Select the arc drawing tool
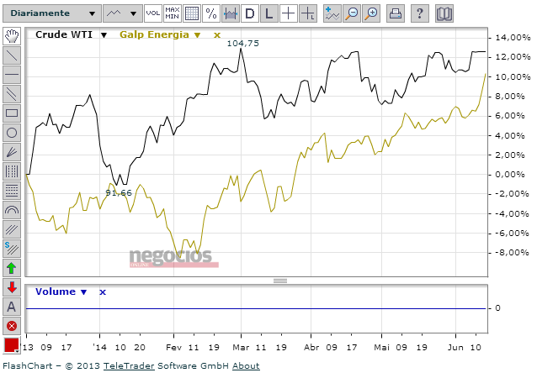Image resolution: width=537 pixels, height=378 pixels. [12, 210]
